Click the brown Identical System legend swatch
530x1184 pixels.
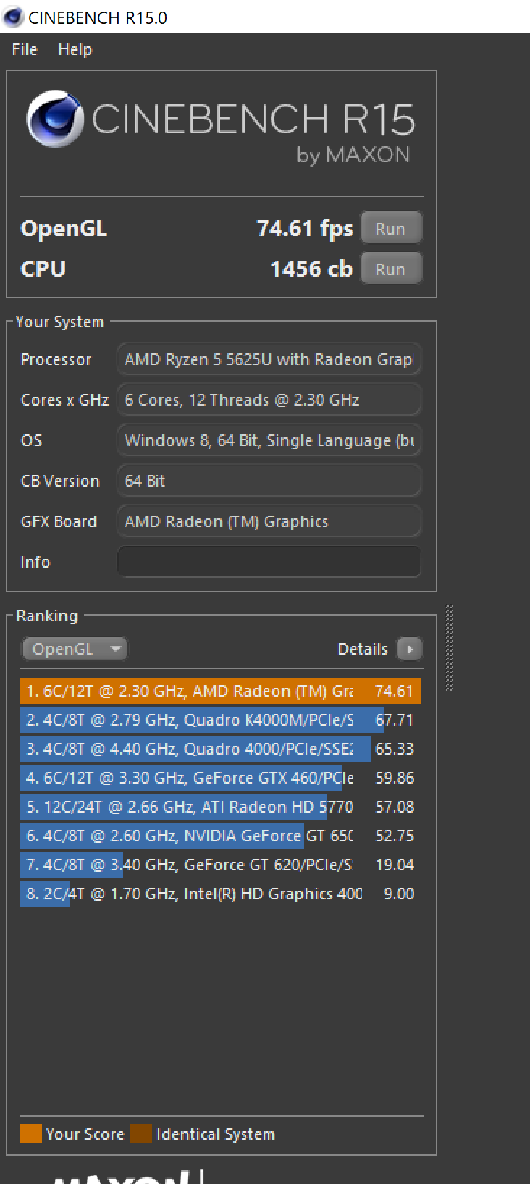[141, 1133]
